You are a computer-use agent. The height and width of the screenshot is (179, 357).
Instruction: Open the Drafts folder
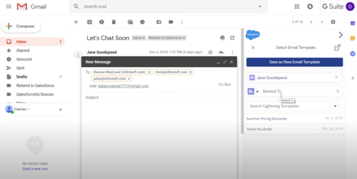point(22,77)
